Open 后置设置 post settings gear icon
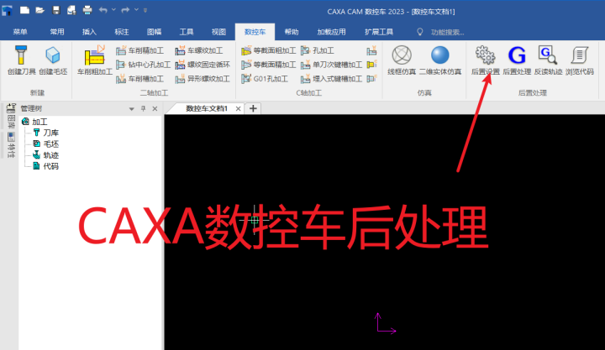 tap(486, 60)
